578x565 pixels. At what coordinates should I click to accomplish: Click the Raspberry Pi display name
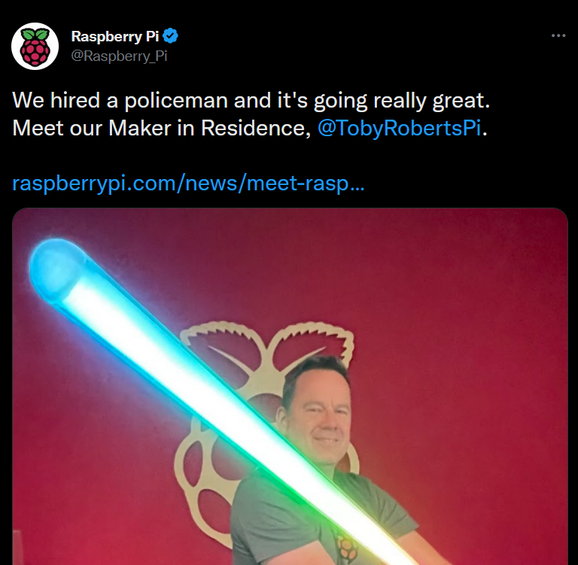pyautogui.click(x=114, y=36)
